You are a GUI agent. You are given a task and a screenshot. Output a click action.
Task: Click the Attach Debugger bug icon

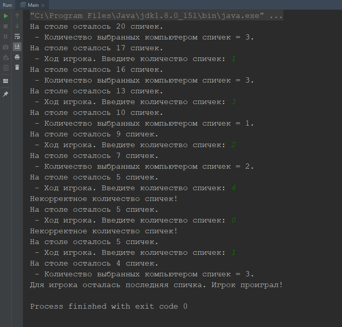tap(6, 57)
